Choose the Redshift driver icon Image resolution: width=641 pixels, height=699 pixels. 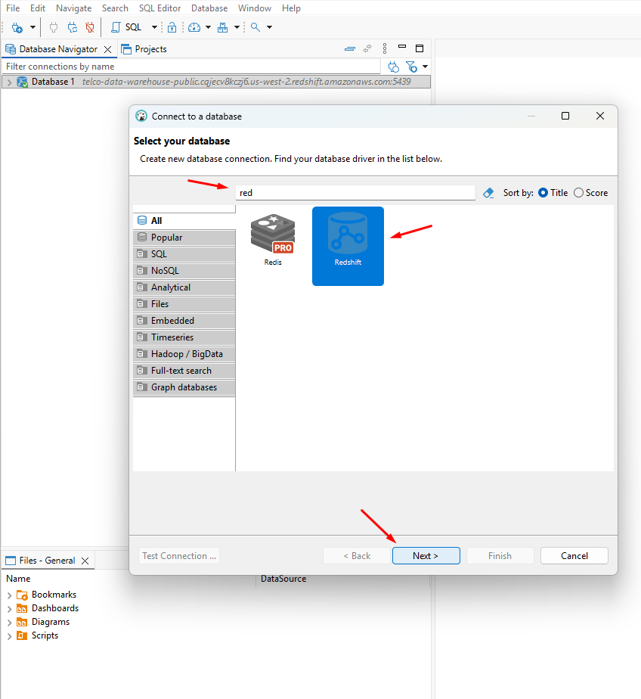click(348, 246)
